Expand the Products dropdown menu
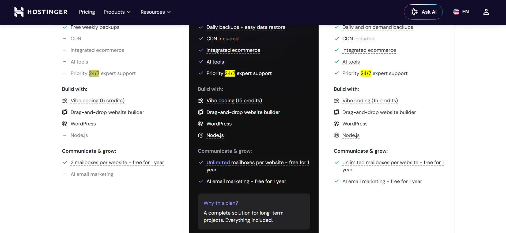This screenshot has height=233, width=506. [x=117, y=12]
